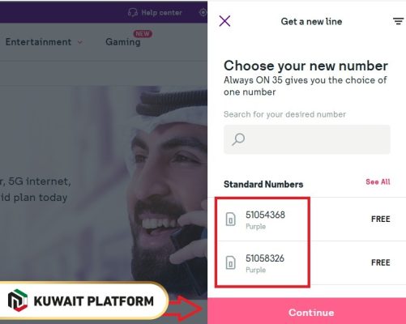Click the magnifier search icon
406x324 pixels.
pyautogui.click(x=238, y=139)
